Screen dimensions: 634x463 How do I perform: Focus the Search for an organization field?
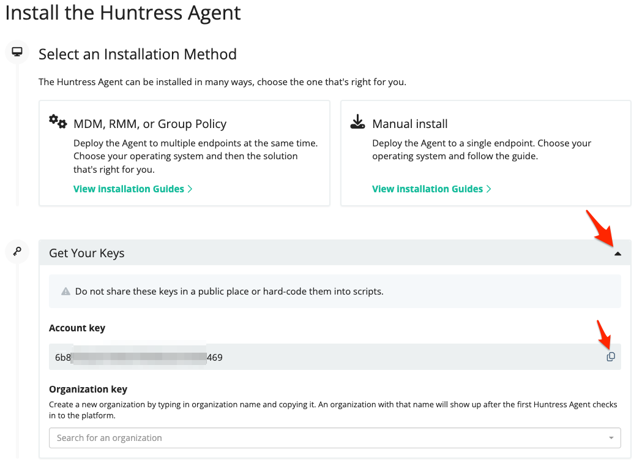click(335, 438)
